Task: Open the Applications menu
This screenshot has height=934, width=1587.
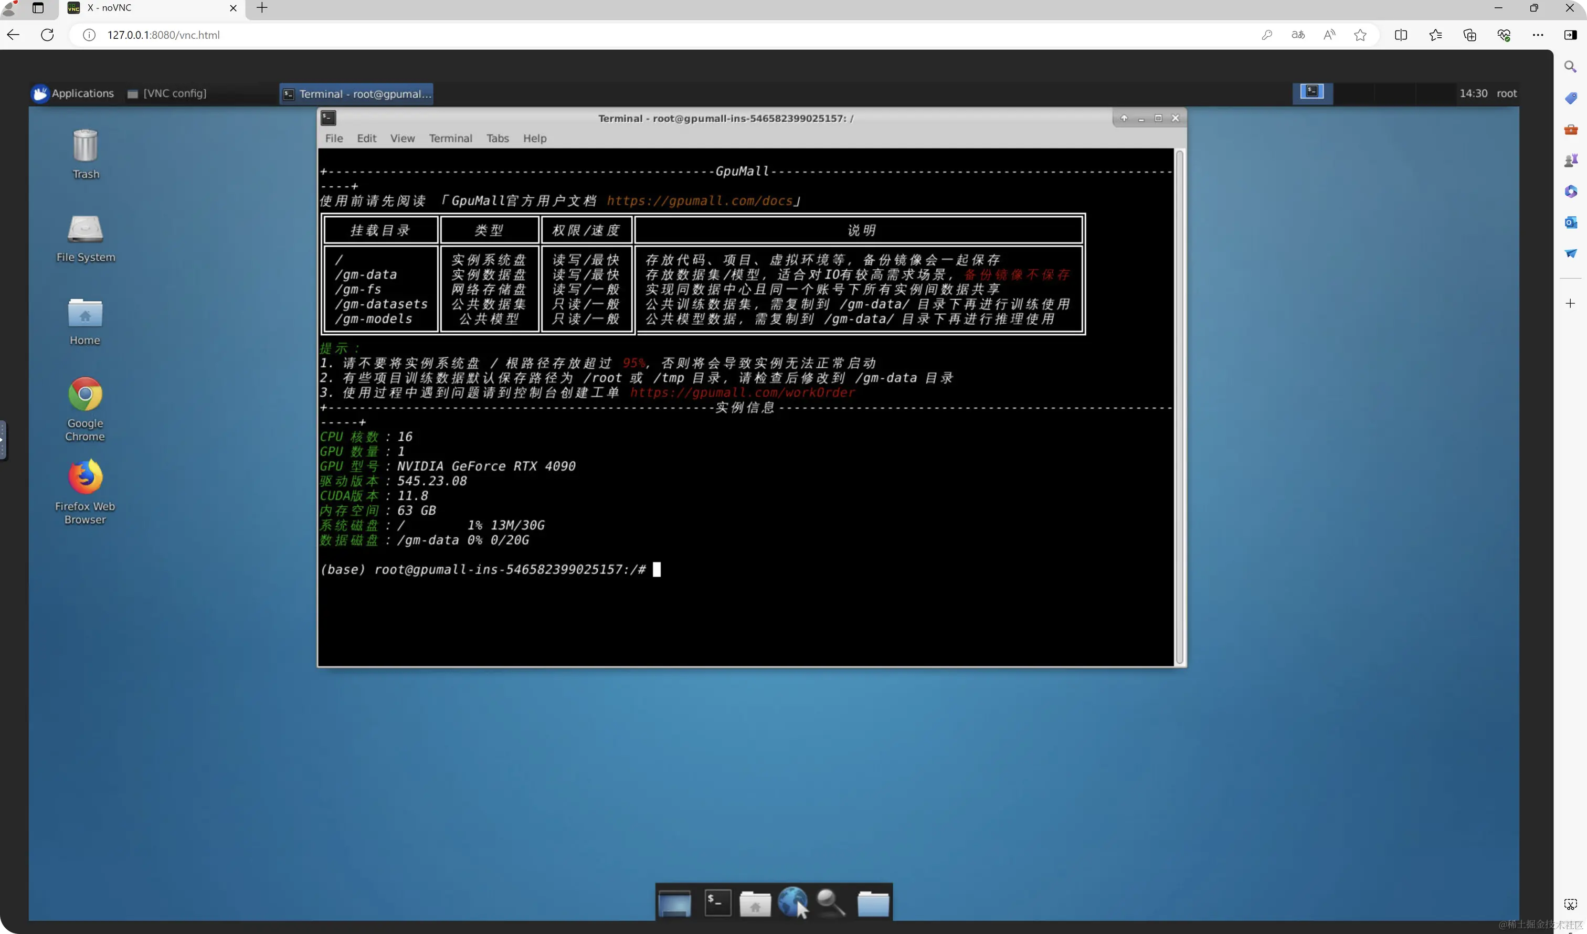Action: point(73,93)
